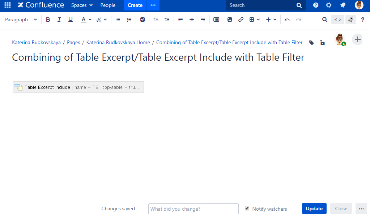Click the 'What did you change?' field
This screenshot has width=370, height=215.
[x=193, y=209]
